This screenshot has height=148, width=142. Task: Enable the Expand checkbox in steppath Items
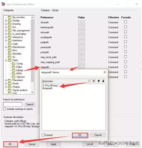[x=43, y=135]
